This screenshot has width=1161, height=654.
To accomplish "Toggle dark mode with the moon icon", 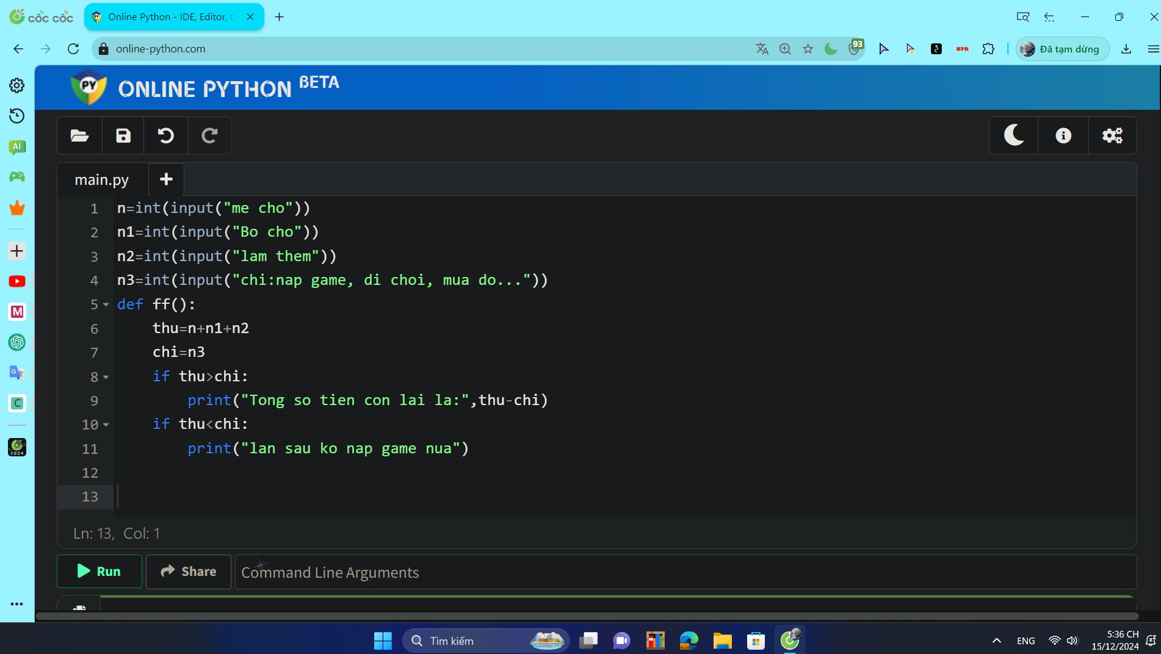I will 1014,135.
